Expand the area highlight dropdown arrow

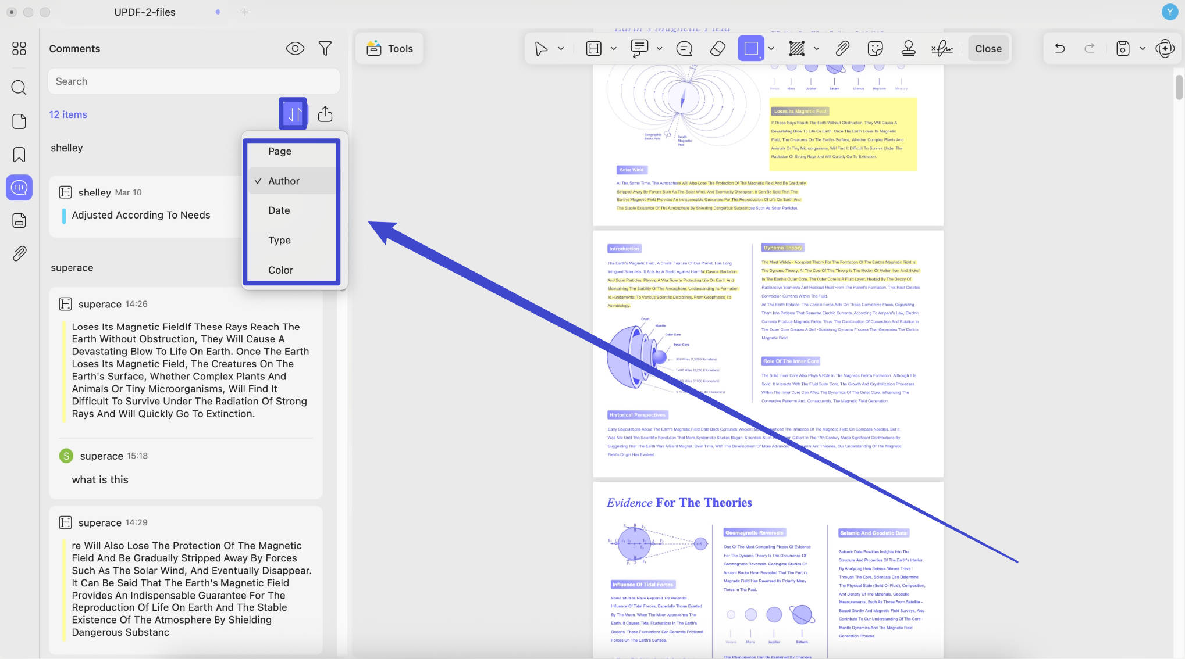816,49
